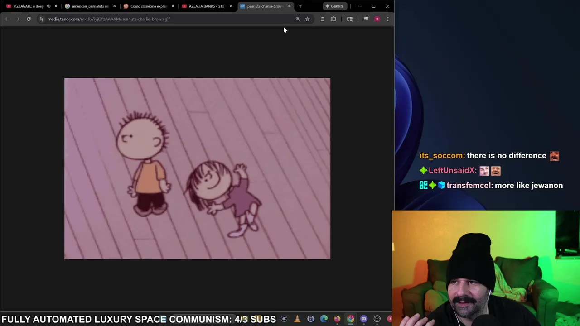Click the webcam overlay of the streamer
Image resolution: width=580 pixels, height=326 pixels.
[x=486, y=268]
